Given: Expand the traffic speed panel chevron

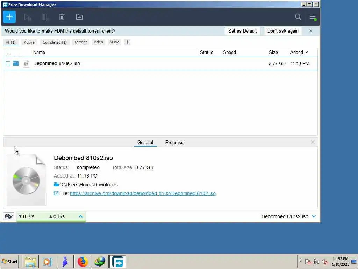Looking at the screenshot, I should tap(81, 216).
